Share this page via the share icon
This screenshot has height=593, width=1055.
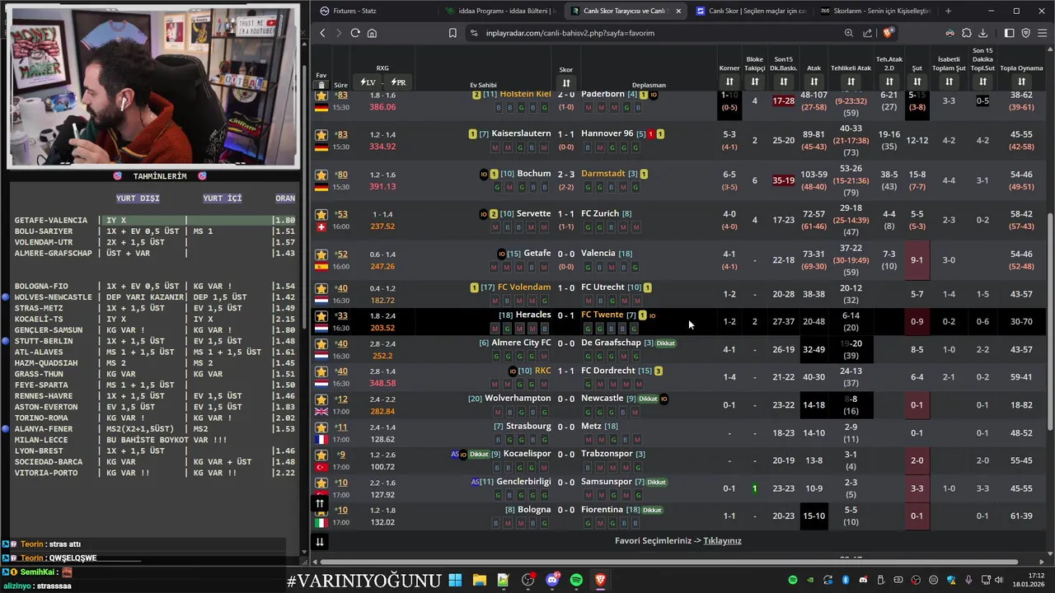pyautogui.click(x=868, y=33)
